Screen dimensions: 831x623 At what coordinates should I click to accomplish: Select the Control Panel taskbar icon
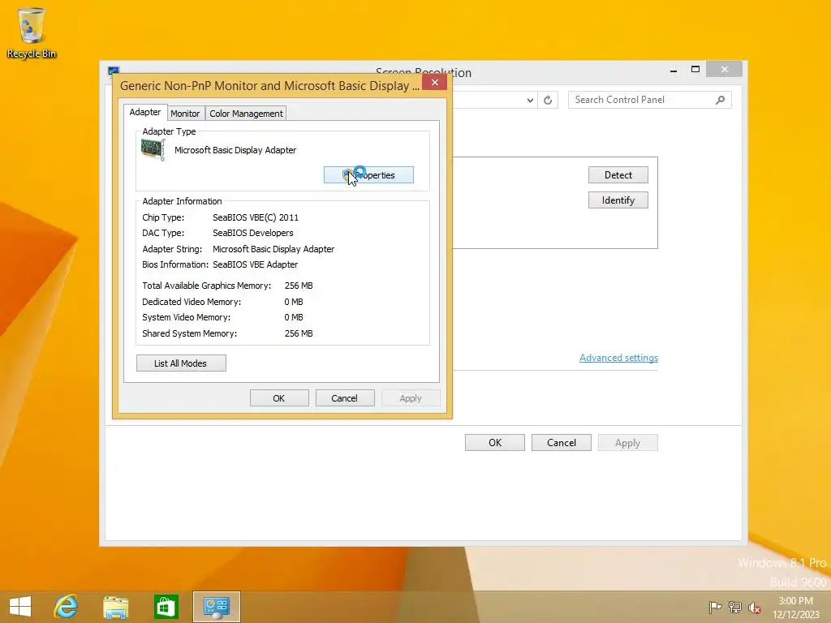(x=216, y=607)
